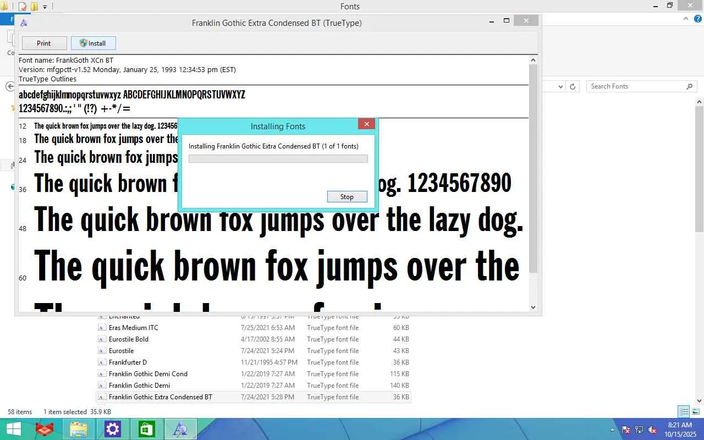Click the 'Font name: FrankGoth XCn BT' text
Image resolution: width=704 pixels, height=440 pixels.
pos(66,61)
